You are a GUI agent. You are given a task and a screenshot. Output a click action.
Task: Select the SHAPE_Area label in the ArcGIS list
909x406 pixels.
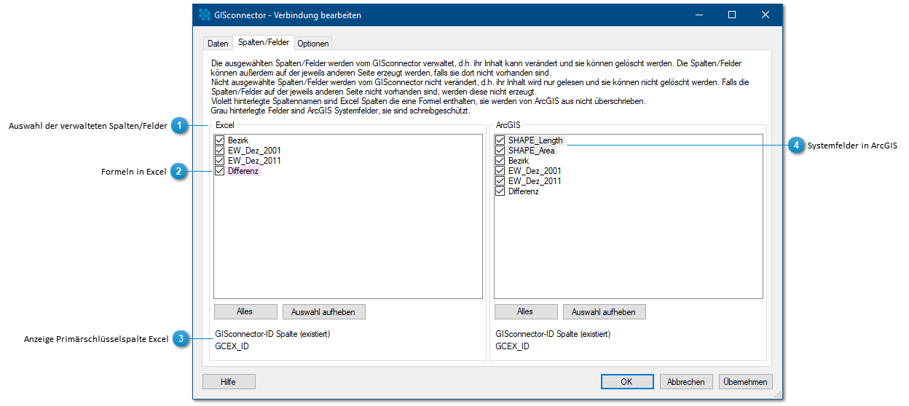pyautogui.click(x=531, y=151)
